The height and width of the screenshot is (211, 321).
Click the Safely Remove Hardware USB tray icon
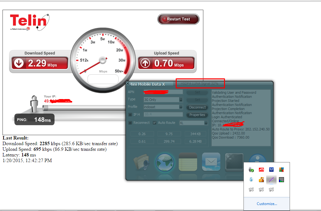[251, 170]
